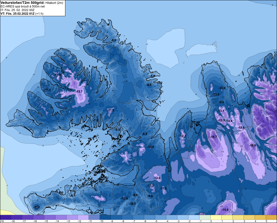This screenshot has width=277, height=223.
Task: Click the 'EC-HRES spá brúuð á 500m net' line
Action: 23,6
